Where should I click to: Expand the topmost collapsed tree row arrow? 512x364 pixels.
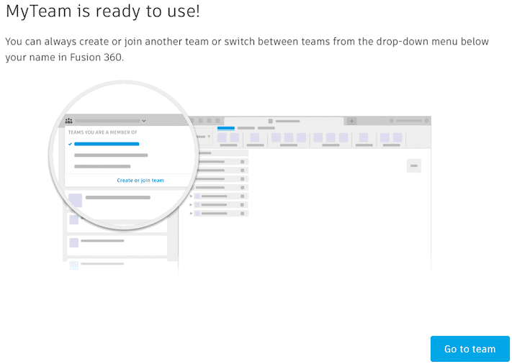click(191, 196)
